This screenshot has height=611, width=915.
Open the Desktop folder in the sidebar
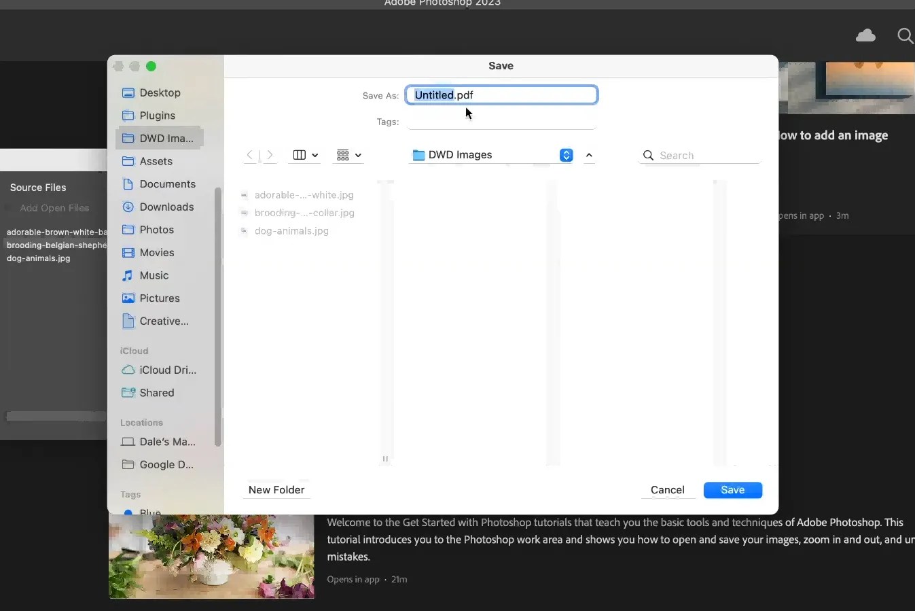point(159,92)
